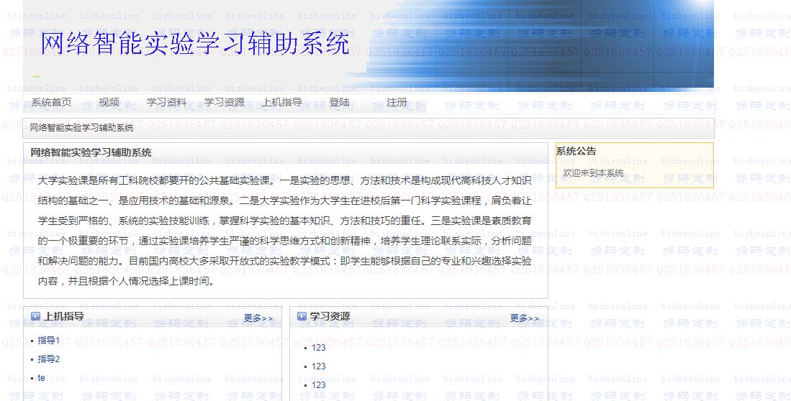Go to the 视频 page
The height and width of the screenshot is (401, 791).
pos(109,102)
